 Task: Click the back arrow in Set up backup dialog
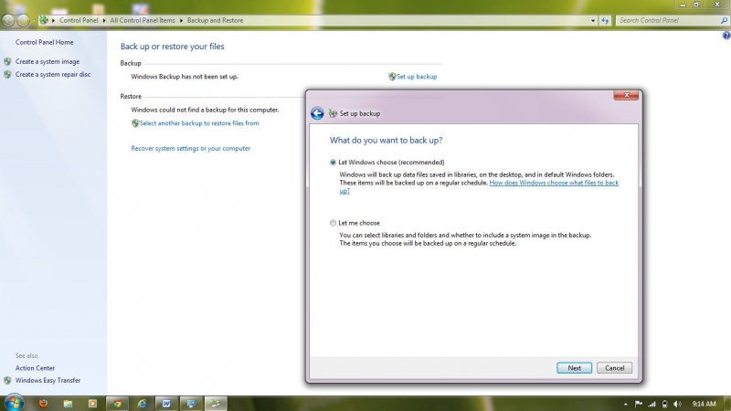click(x=317, y=113)
